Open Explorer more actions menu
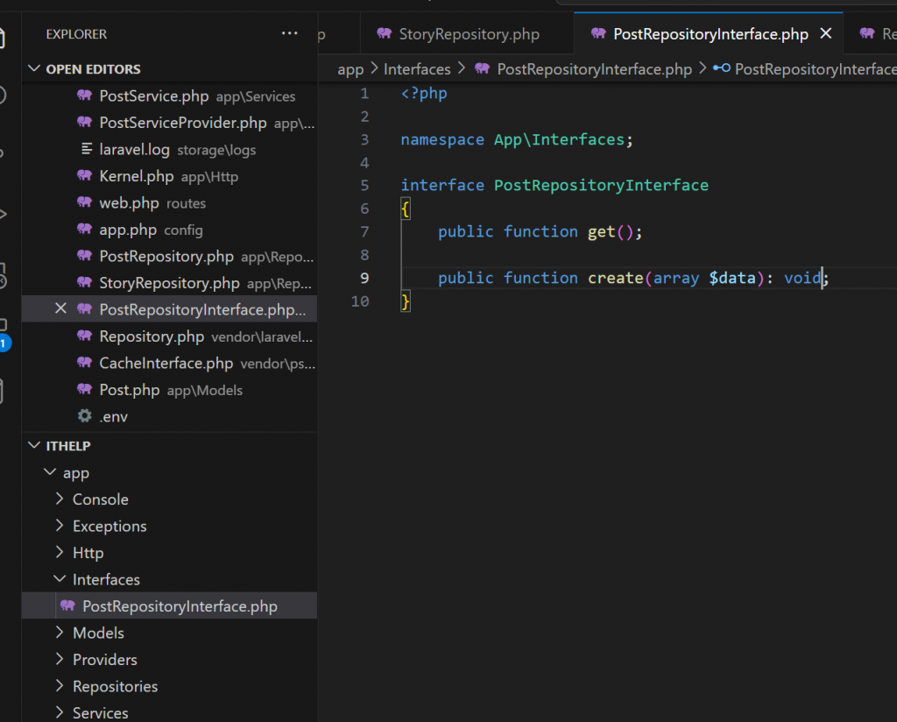Screen dimensions: 897x722 [x=289, y=34]
